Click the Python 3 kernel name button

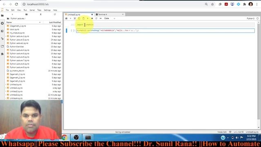click(250, 18)
